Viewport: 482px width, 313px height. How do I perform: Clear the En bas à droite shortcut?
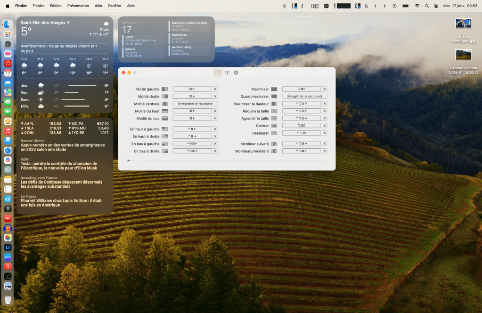(215, 151)
